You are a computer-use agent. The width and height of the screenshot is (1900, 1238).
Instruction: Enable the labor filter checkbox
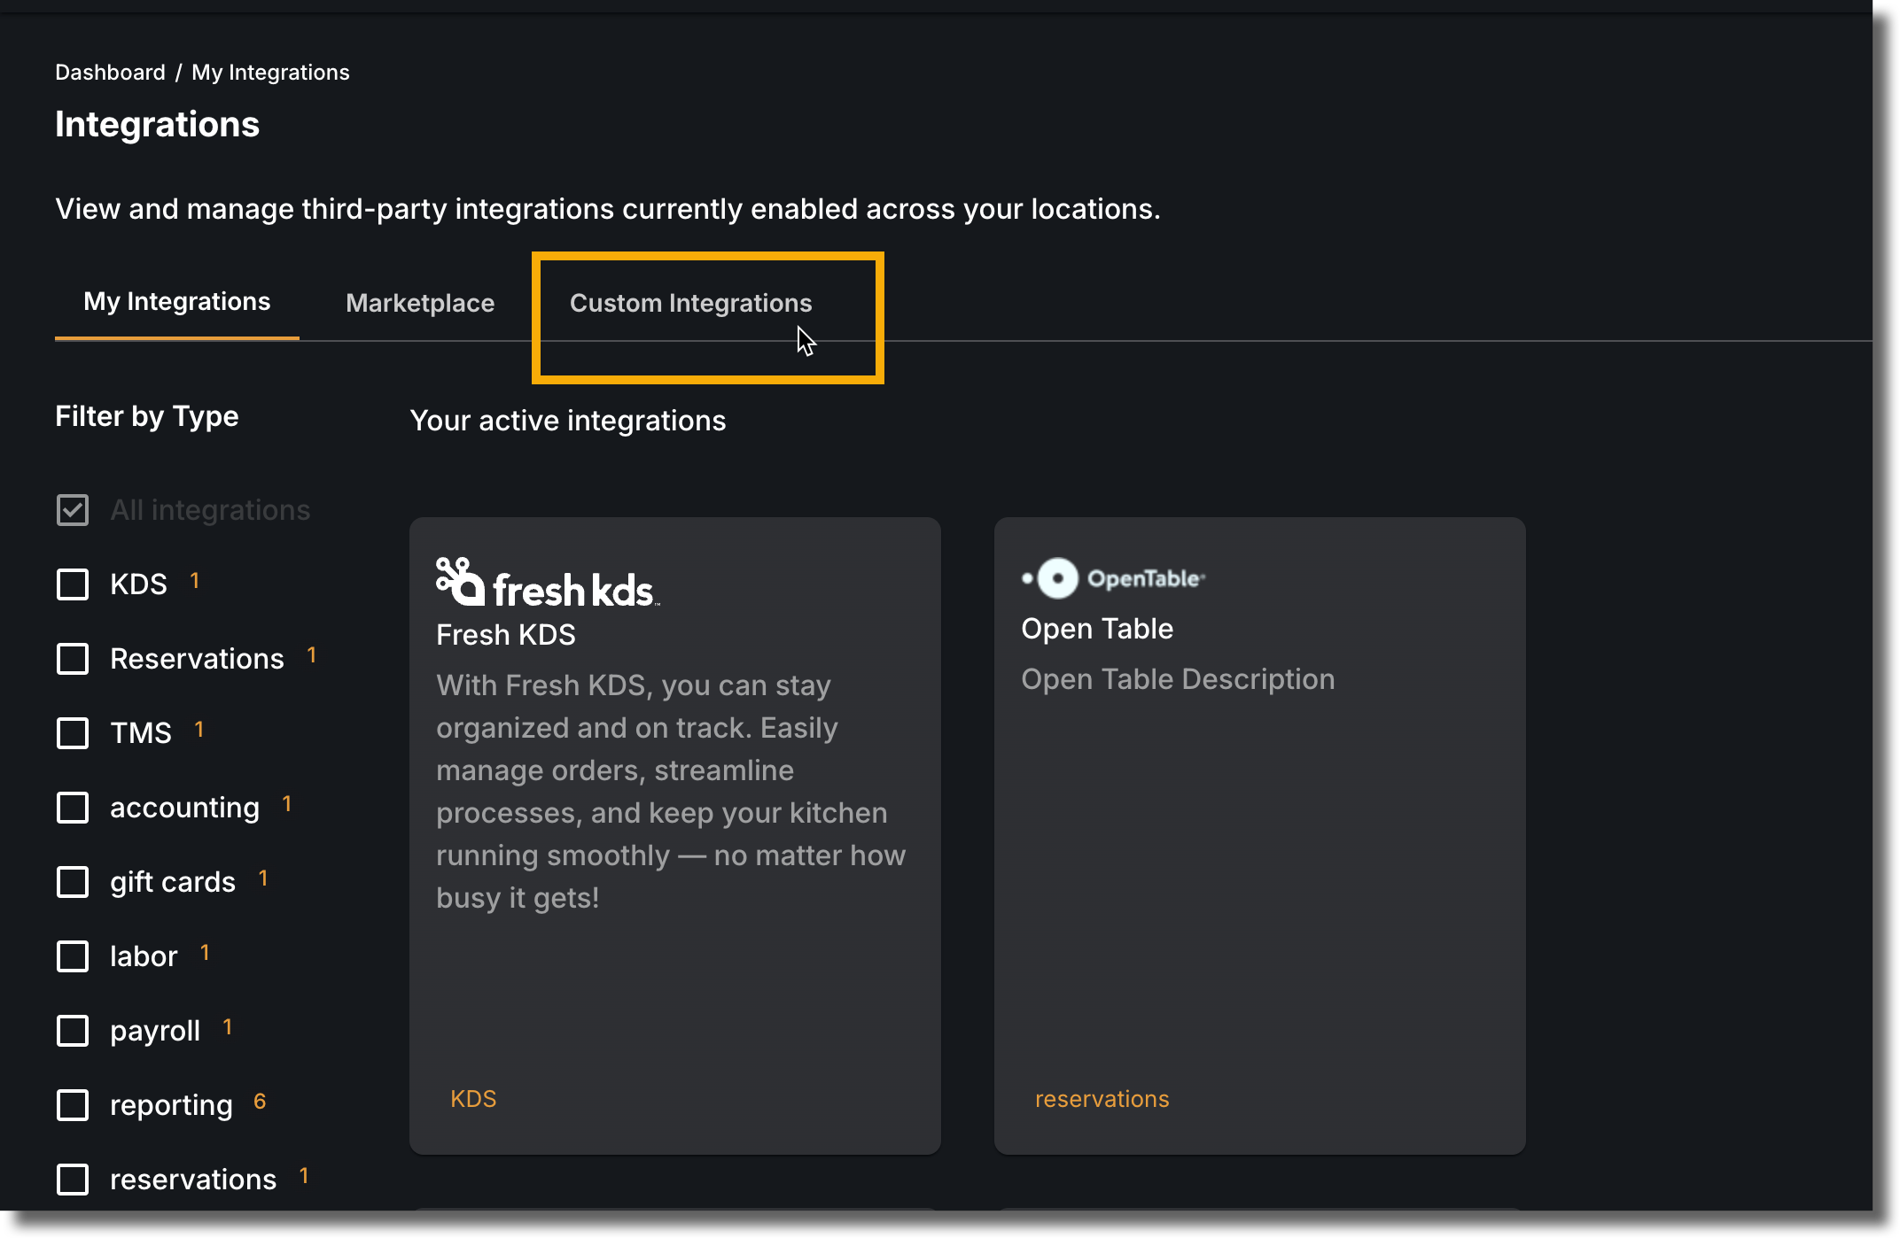coord(73,956)
